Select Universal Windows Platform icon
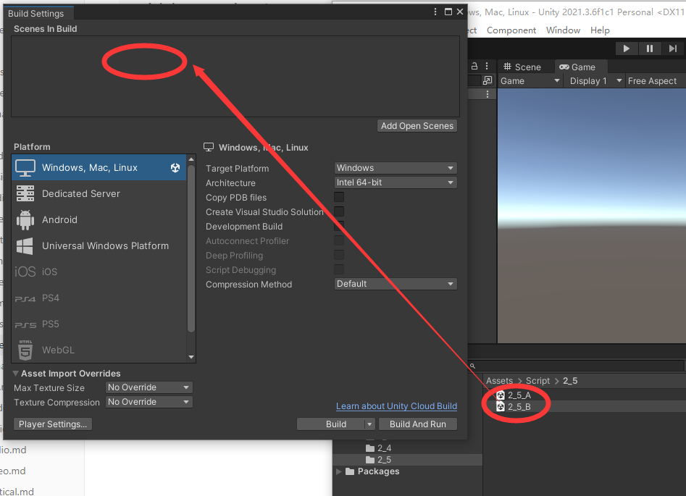The height and width of the screenshot is (496, 686). [25, 245]
